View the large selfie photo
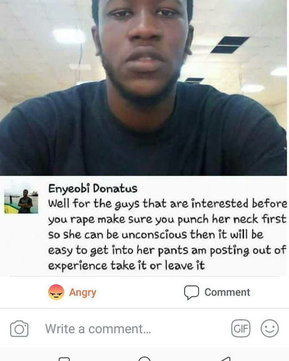Screen dimensions: 289x361 pyautogui.click(x=143, y=88)
